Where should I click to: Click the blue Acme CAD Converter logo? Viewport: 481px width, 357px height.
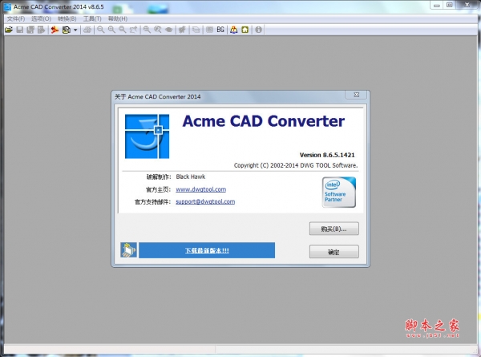[x=147, y=136]
